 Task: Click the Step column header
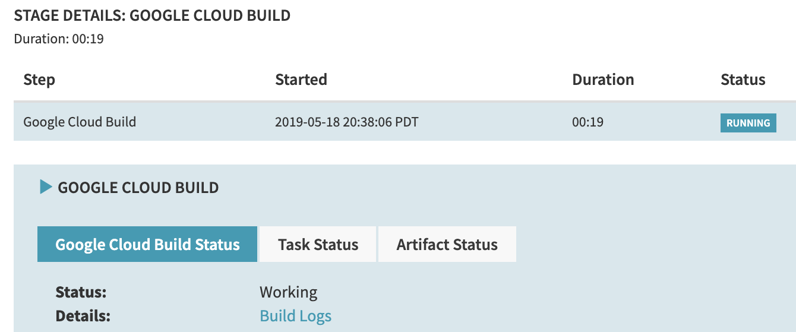click(39, 80)
